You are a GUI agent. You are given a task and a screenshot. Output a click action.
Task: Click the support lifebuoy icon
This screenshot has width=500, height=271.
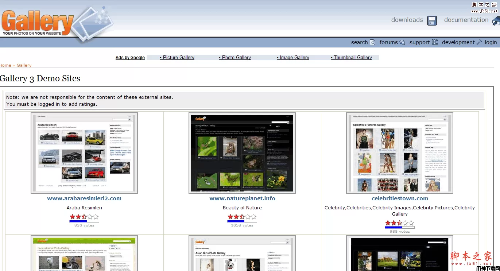point(435,42)
